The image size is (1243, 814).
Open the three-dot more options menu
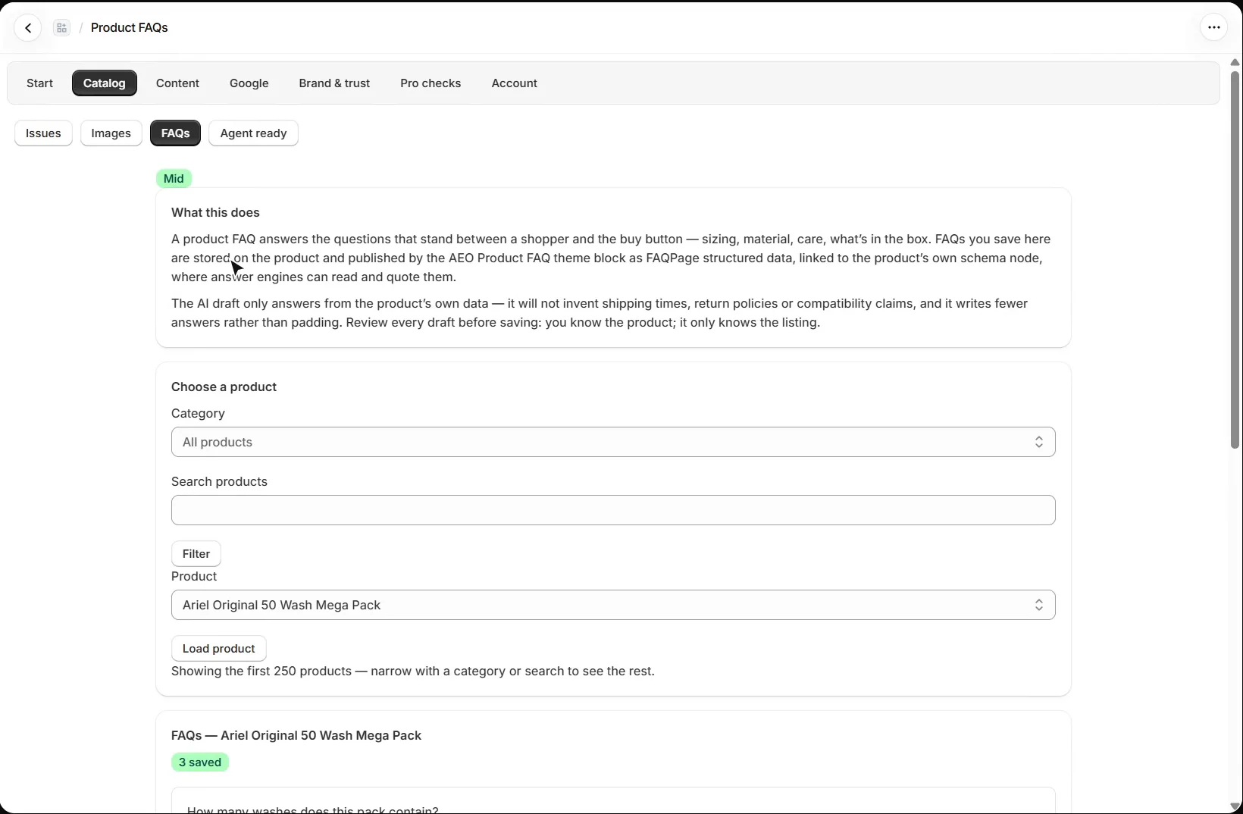click(x=1213, y=28)
